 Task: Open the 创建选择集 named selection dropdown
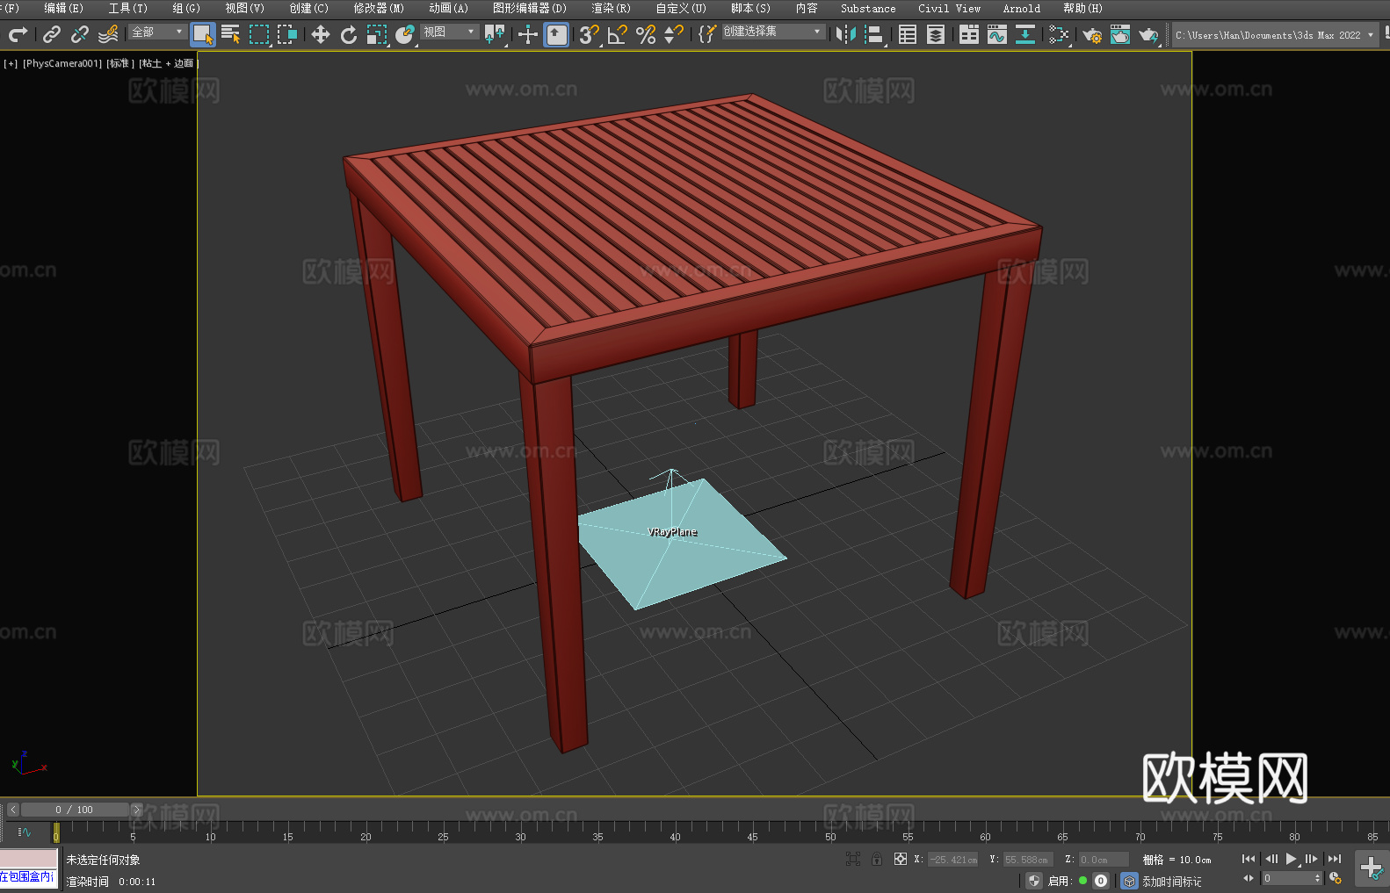772,32
